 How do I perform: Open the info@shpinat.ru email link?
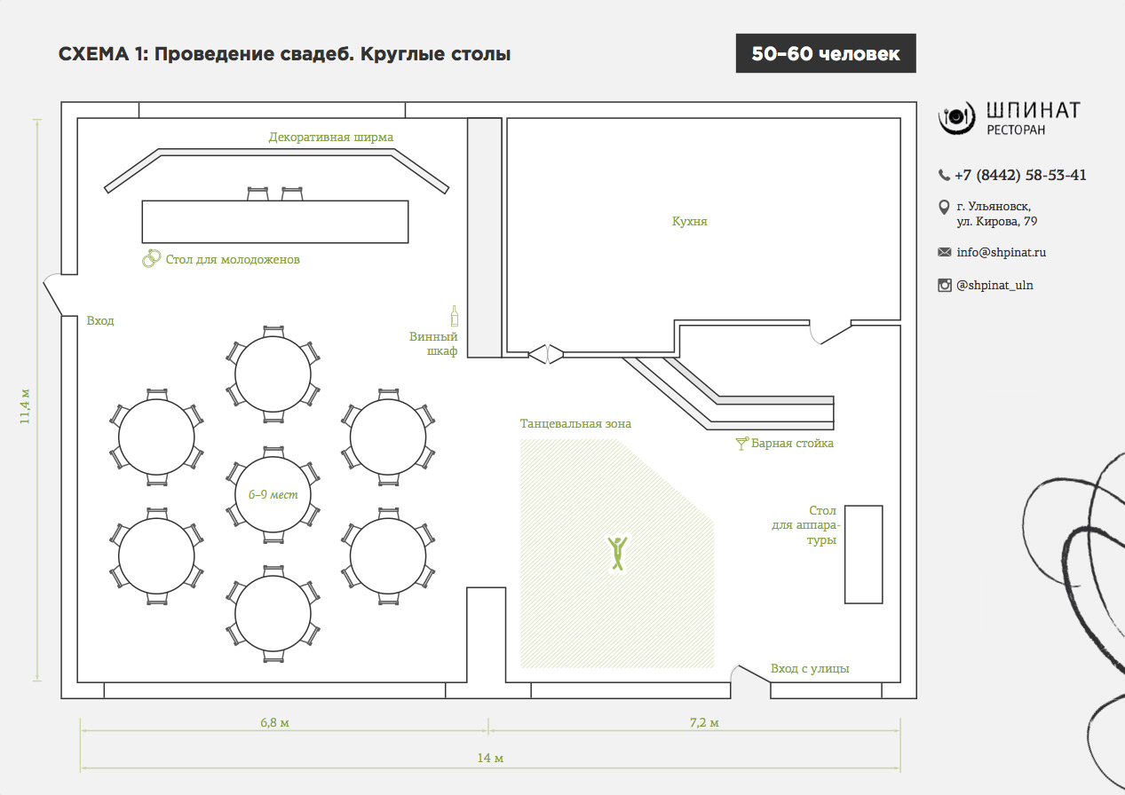tap(1001, 252)
